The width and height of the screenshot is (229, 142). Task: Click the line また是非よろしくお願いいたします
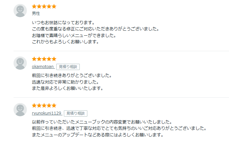click(68, 89)
